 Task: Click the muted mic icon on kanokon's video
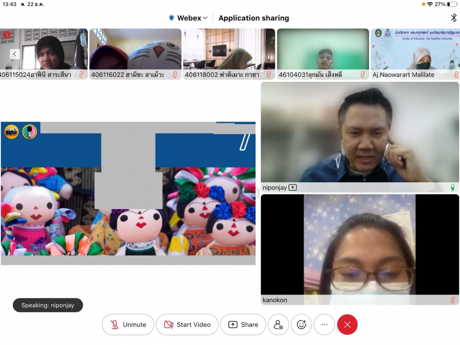(452, 300)
